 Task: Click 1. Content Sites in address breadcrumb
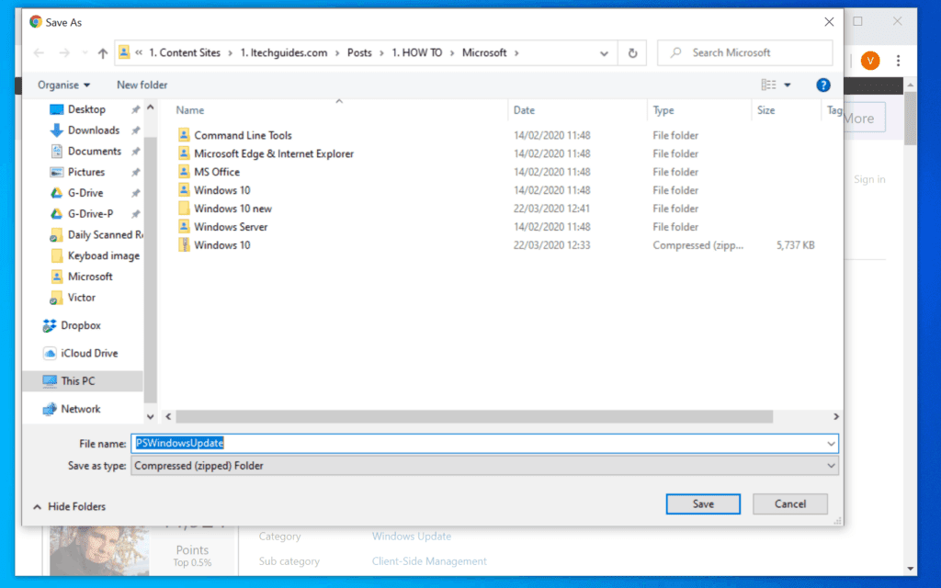click(185, 52)
